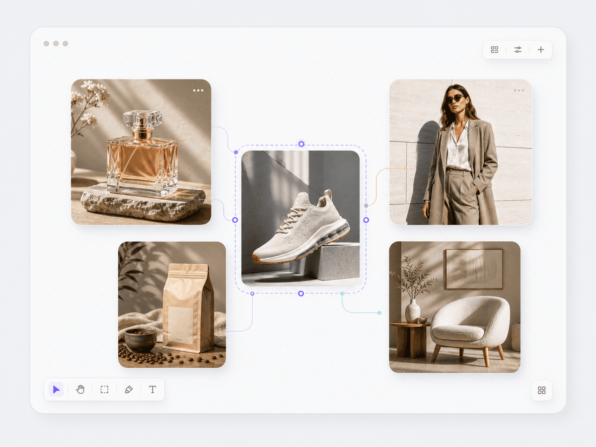Select the arrow pointer tool
This screenshot has height=447, width=596.
coord(56,389)
